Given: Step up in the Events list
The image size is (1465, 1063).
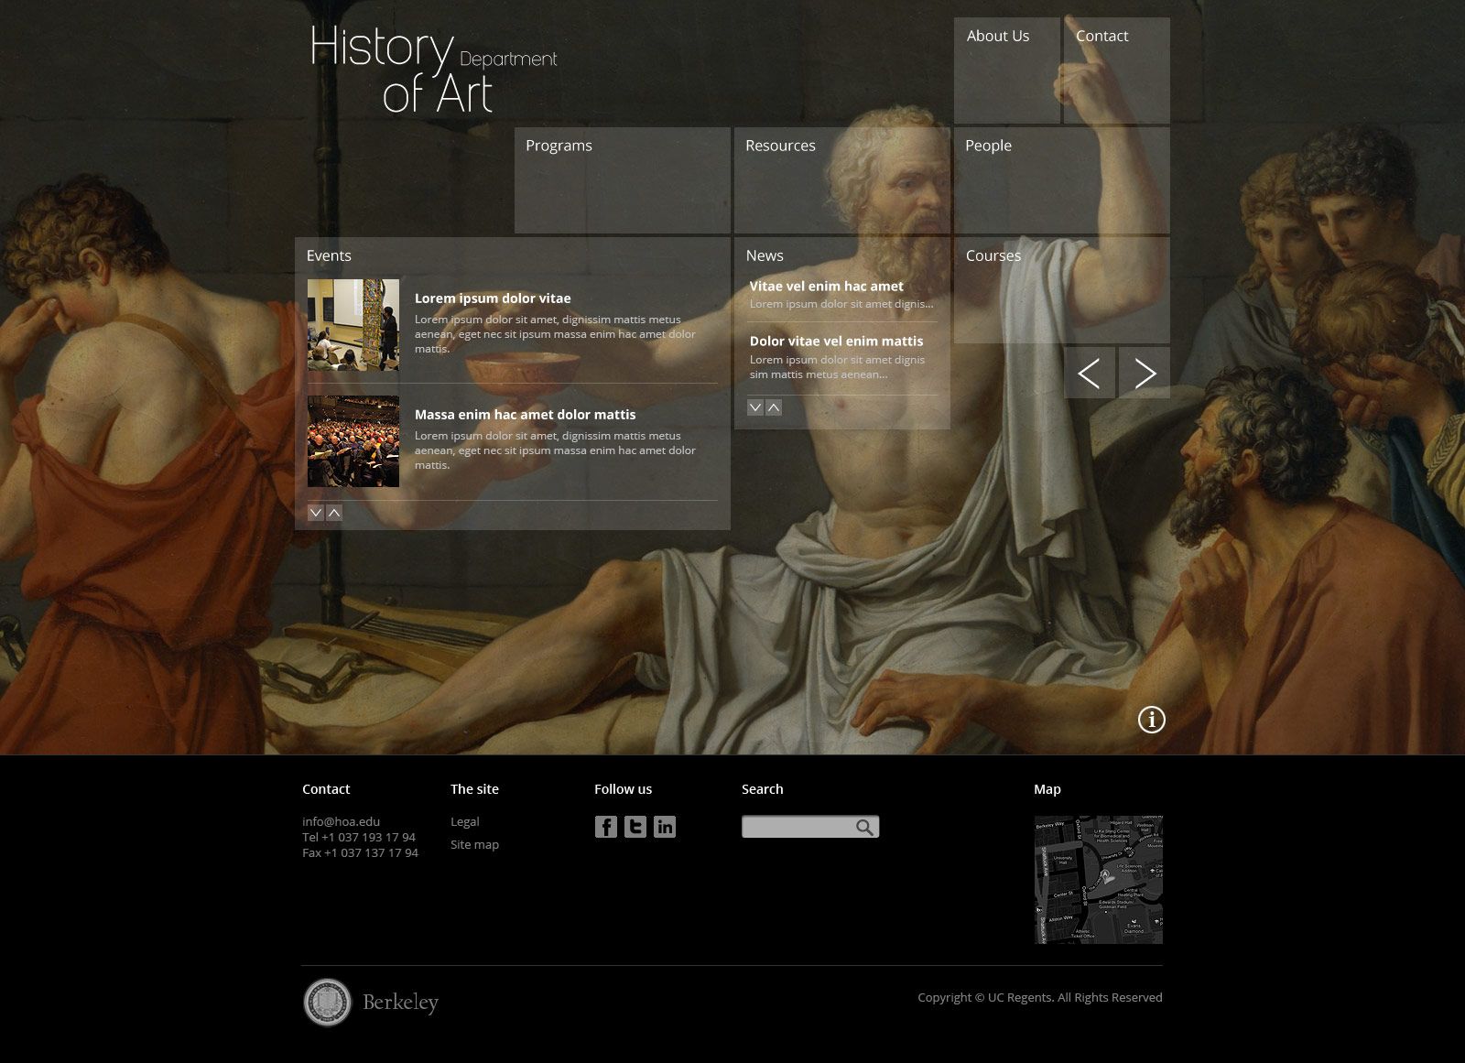Looking at the screenshot, I should 334,513.
